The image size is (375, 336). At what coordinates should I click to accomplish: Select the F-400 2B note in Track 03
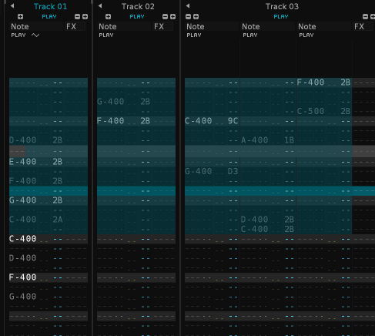(x=323, y=82)
